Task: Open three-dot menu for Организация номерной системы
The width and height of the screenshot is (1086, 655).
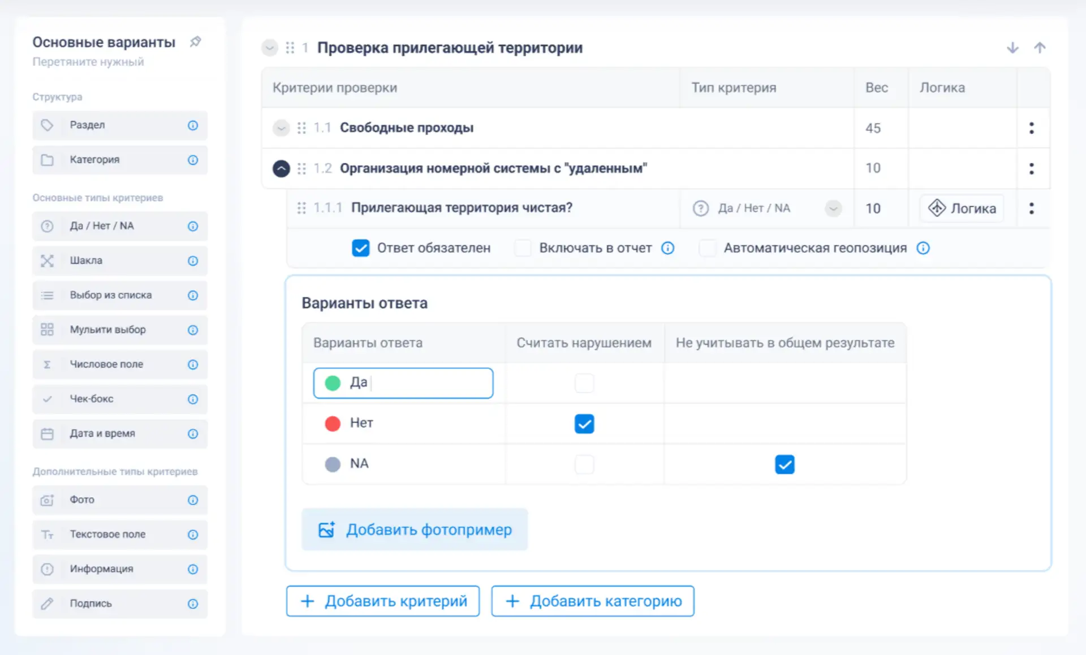Action: click(x=1032, y=169)
